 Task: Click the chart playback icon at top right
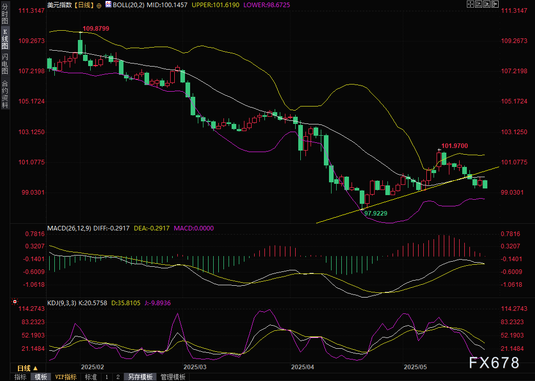[486, 4]
